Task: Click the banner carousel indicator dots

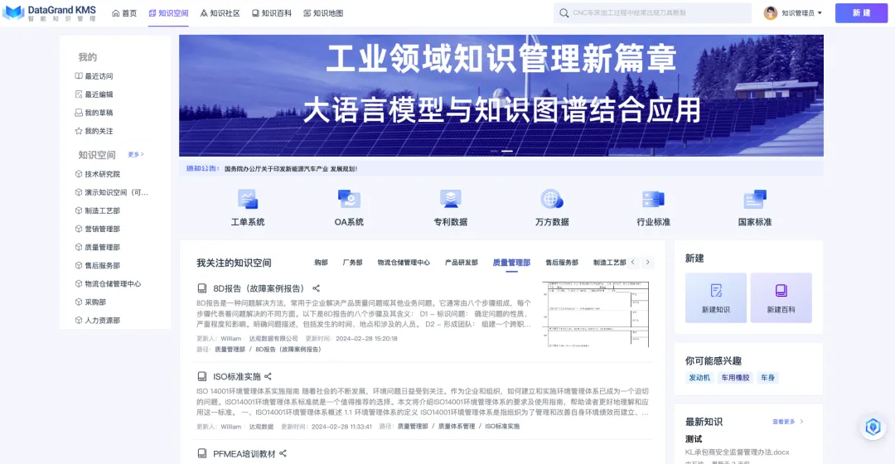Action: [501, 151]
